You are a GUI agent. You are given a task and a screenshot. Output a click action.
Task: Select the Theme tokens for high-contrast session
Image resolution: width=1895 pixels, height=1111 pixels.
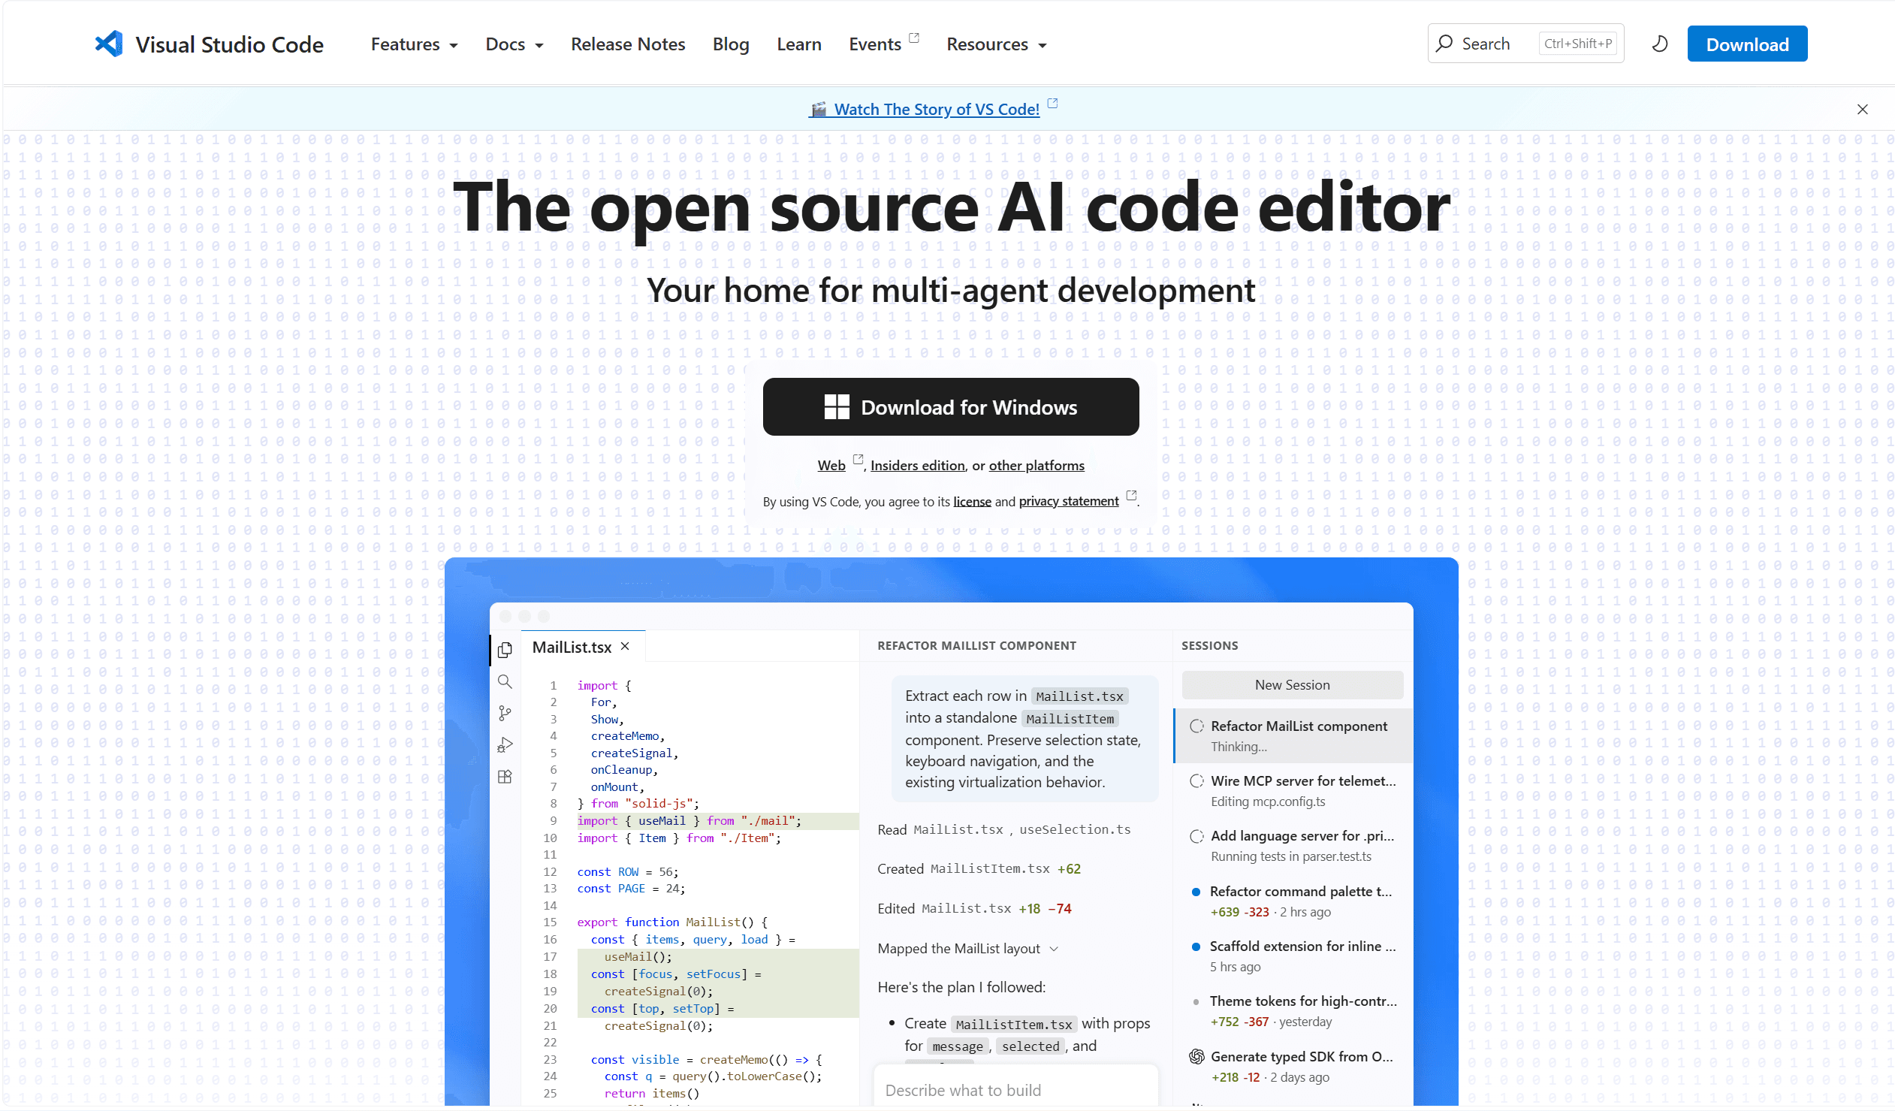tap(1292, 1011)
